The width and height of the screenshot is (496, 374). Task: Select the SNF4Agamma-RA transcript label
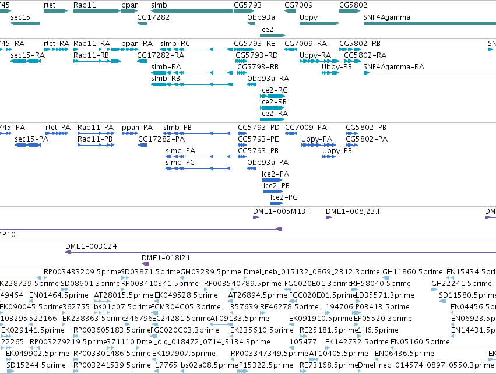(x=393, y=67)
